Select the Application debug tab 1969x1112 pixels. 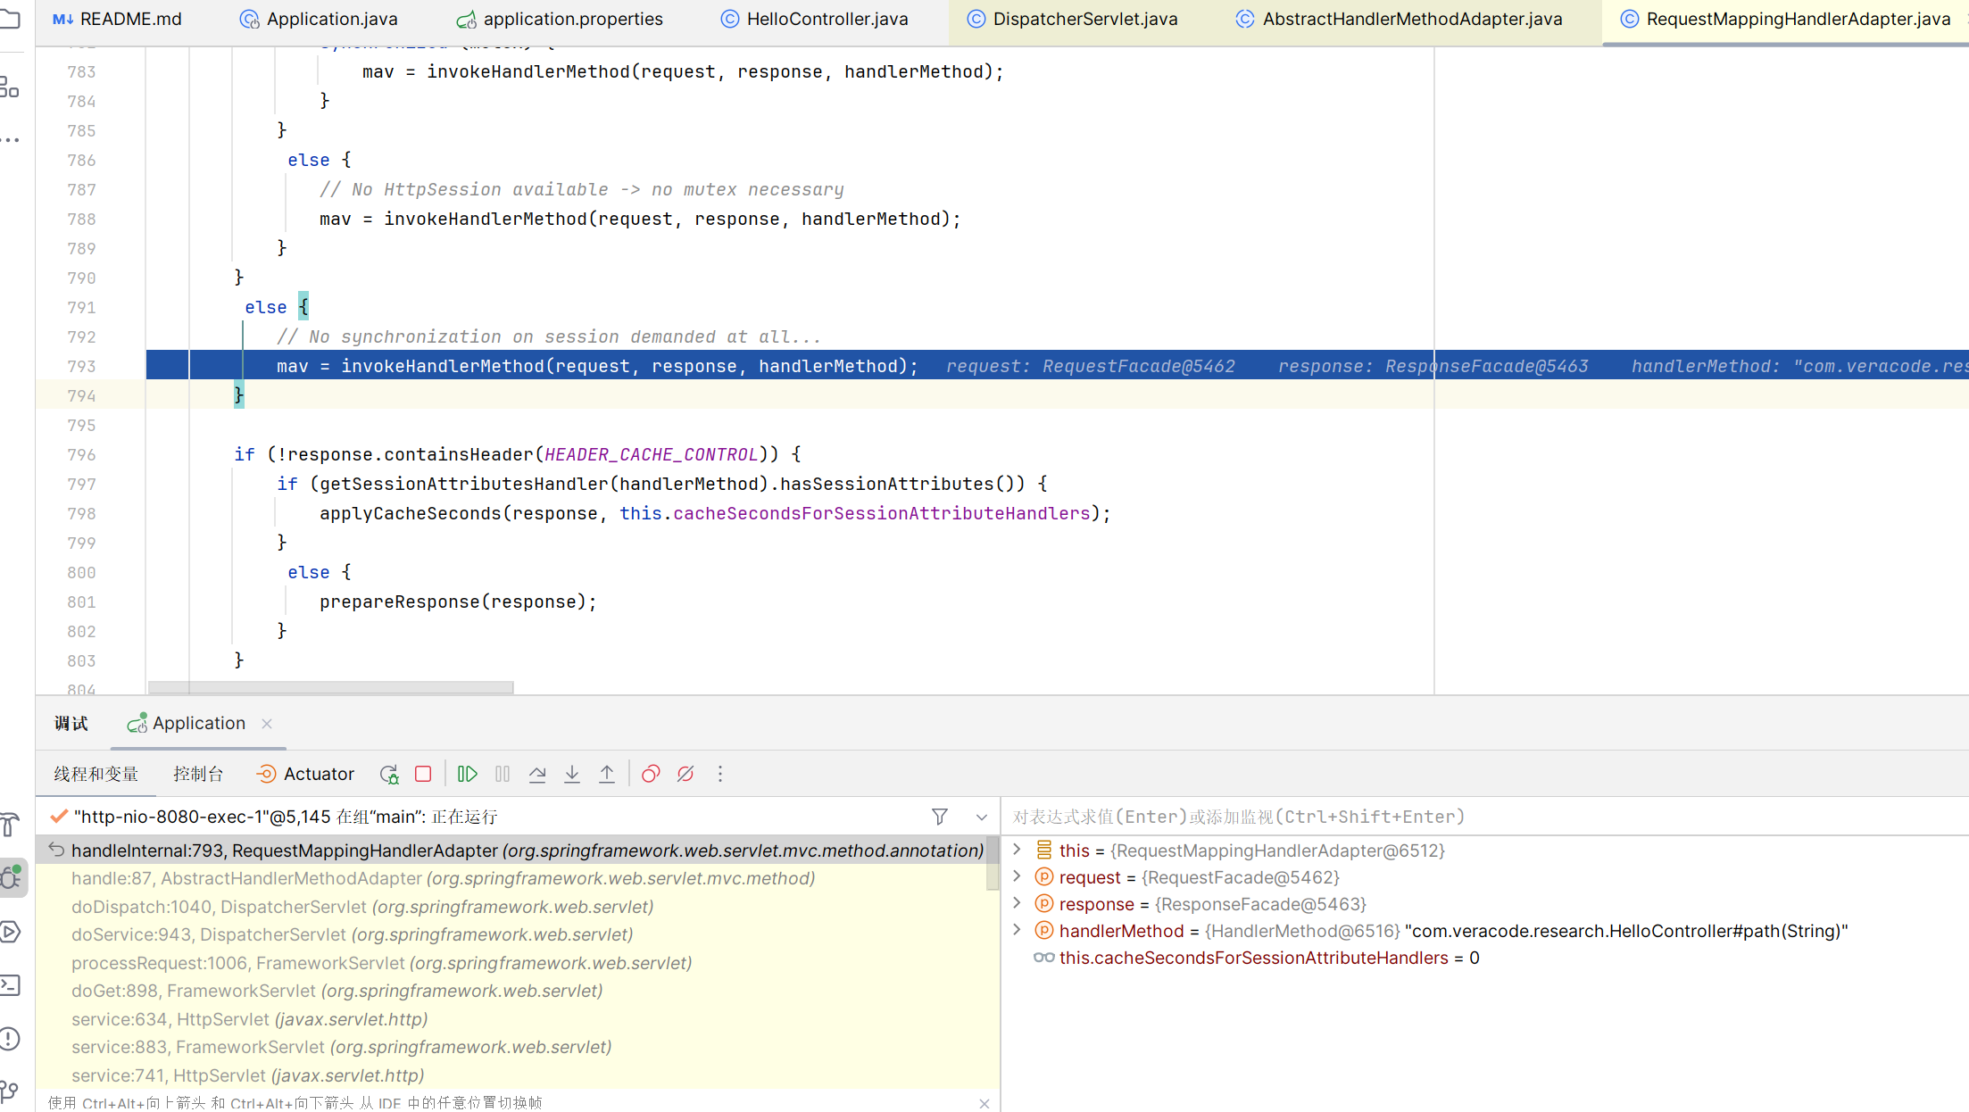tap(199, 722)
